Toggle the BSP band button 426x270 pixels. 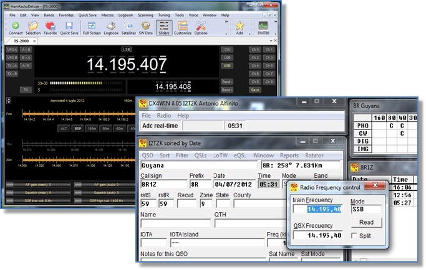click(x=78, y=129)
